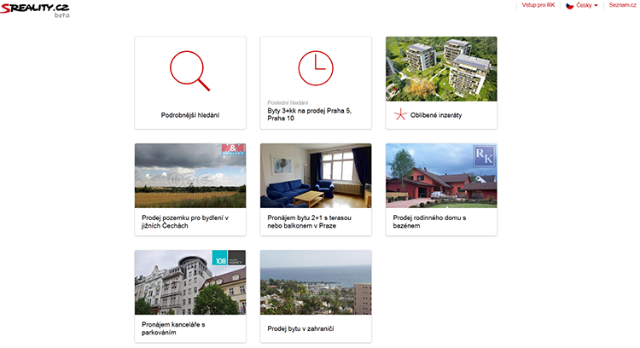640x348 pixels.
Task: Open Podrobnější hledání label
Action: click(x=189, y=114)
